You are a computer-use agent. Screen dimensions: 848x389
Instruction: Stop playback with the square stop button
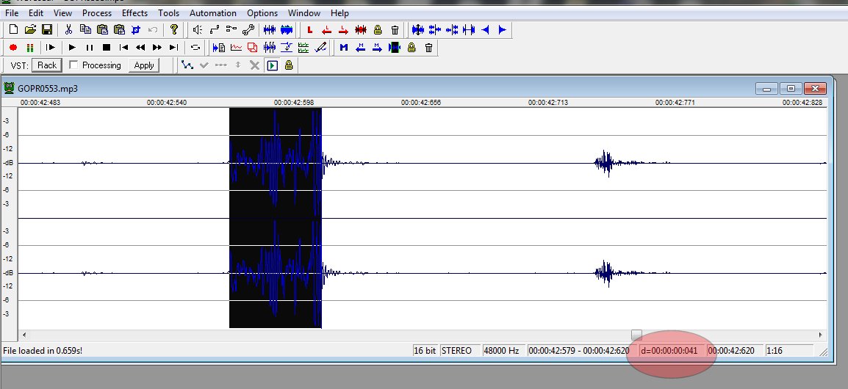coord(107,48)
